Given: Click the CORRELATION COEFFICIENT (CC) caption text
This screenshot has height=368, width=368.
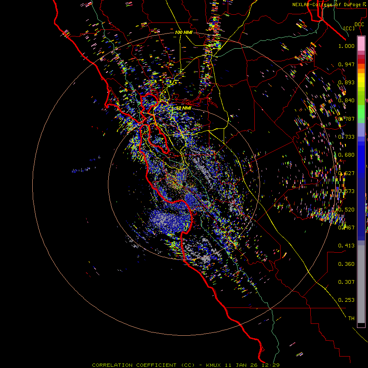Looking at the screenshot, I should [143, 365].
